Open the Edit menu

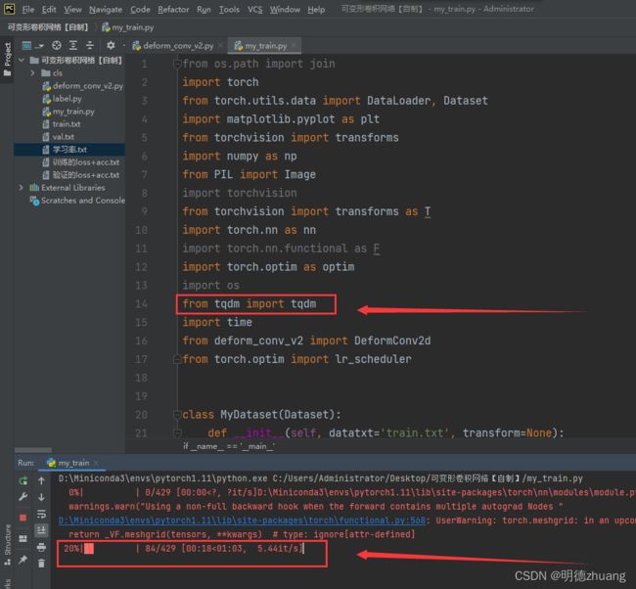(49, 10)
